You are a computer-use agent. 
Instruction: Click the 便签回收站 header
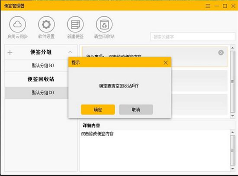tap(41, 79)
